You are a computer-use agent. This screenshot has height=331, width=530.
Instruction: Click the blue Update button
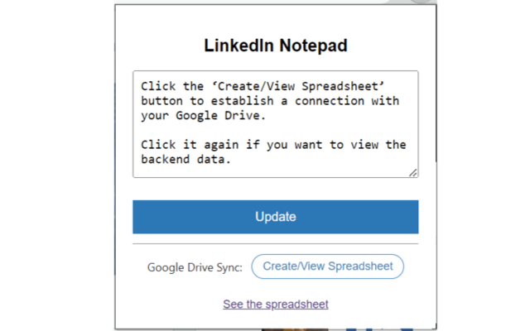coord(275,217)
